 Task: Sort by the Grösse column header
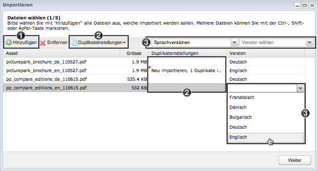[x=134, y=53]
